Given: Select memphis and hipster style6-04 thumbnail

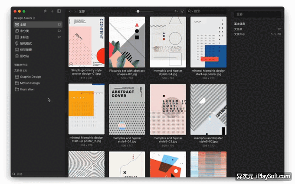Looking at the screenshot, I should pos(168,42).
